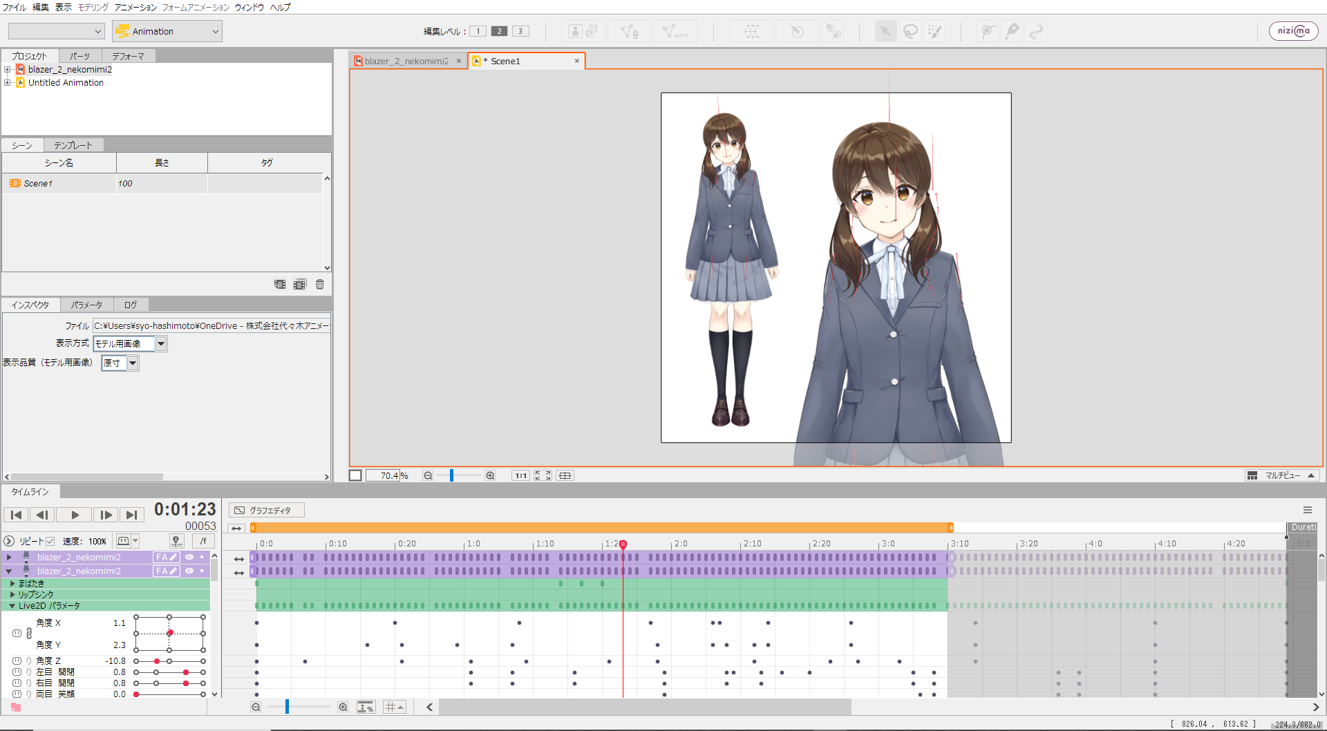Click the add new scene film icon
The width and height of the screenshot is (1327, 731).
point(280,284)
